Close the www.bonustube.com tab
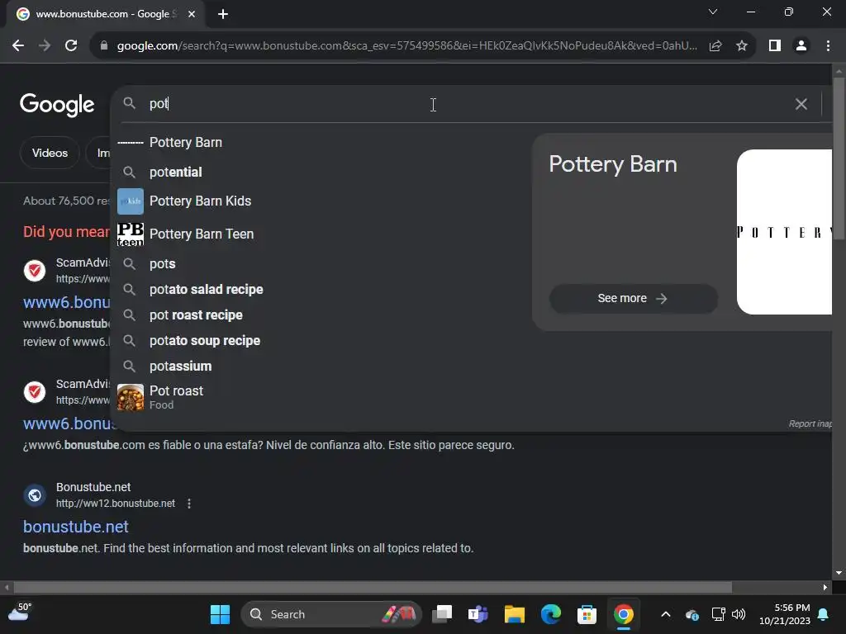The image size is (846, 634). (x=192, y=14)
